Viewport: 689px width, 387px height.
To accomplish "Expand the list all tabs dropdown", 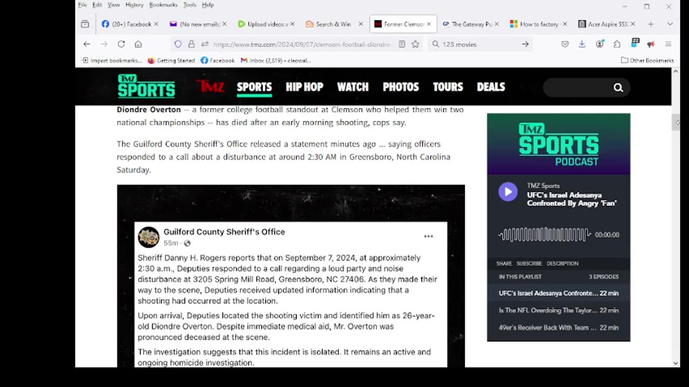I will pos(670,24).
